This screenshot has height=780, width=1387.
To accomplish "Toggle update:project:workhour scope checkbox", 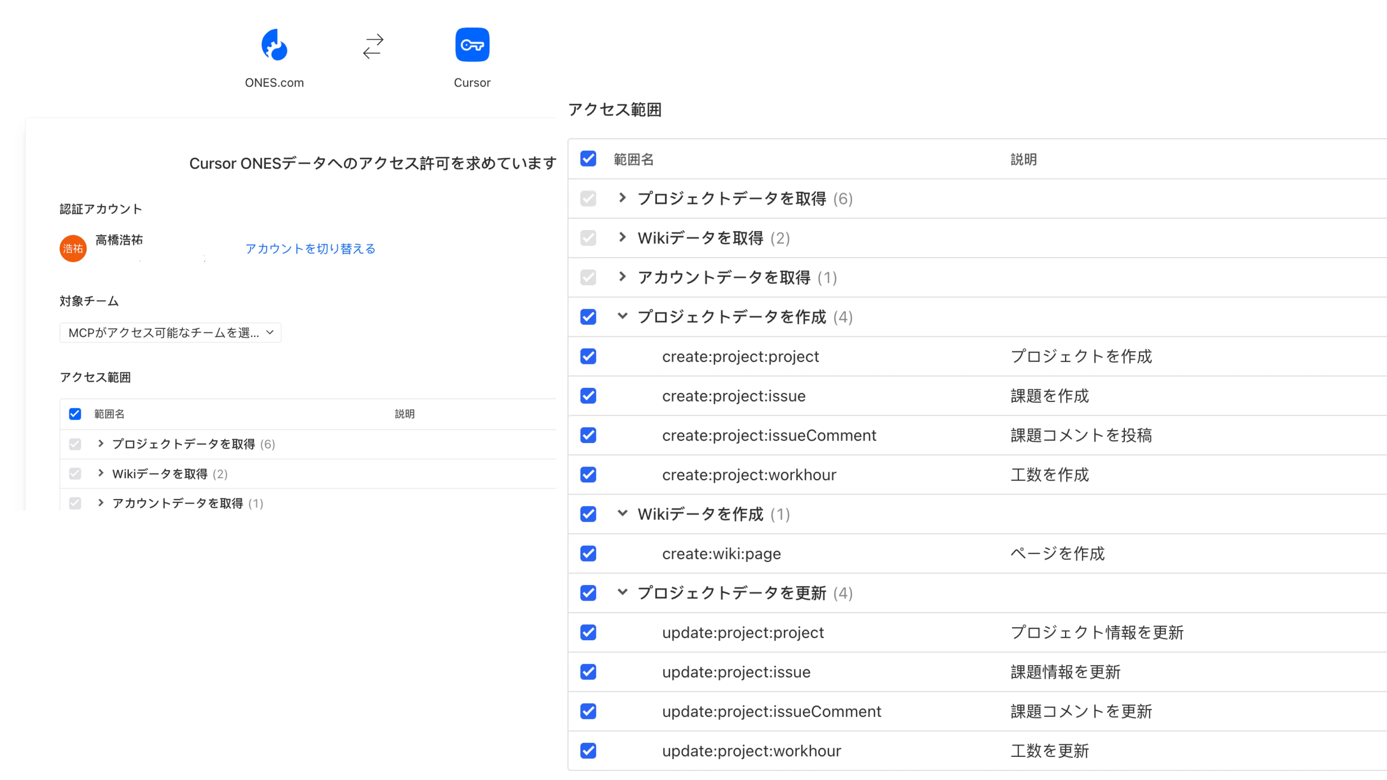I will pos(588,750).
